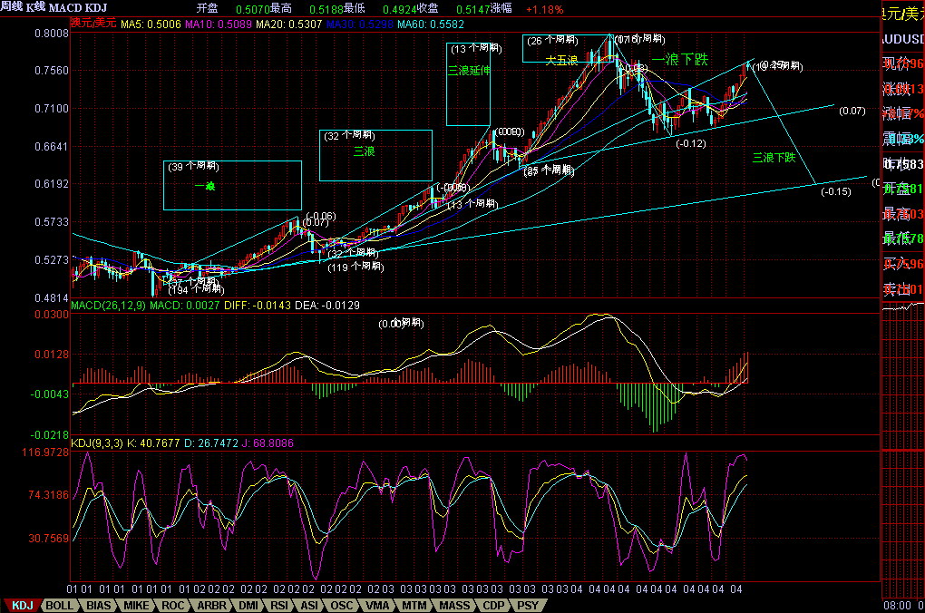Click the '一浪下跌' annotation text

(679, 59)
